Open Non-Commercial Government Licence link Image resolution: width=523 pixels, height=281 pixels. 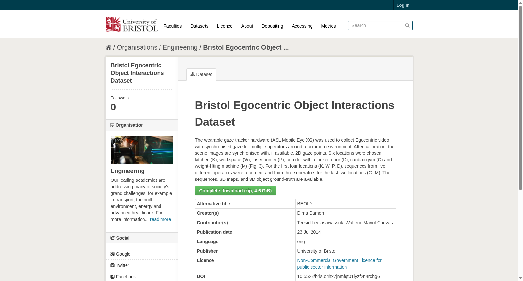tap(339, 264)
